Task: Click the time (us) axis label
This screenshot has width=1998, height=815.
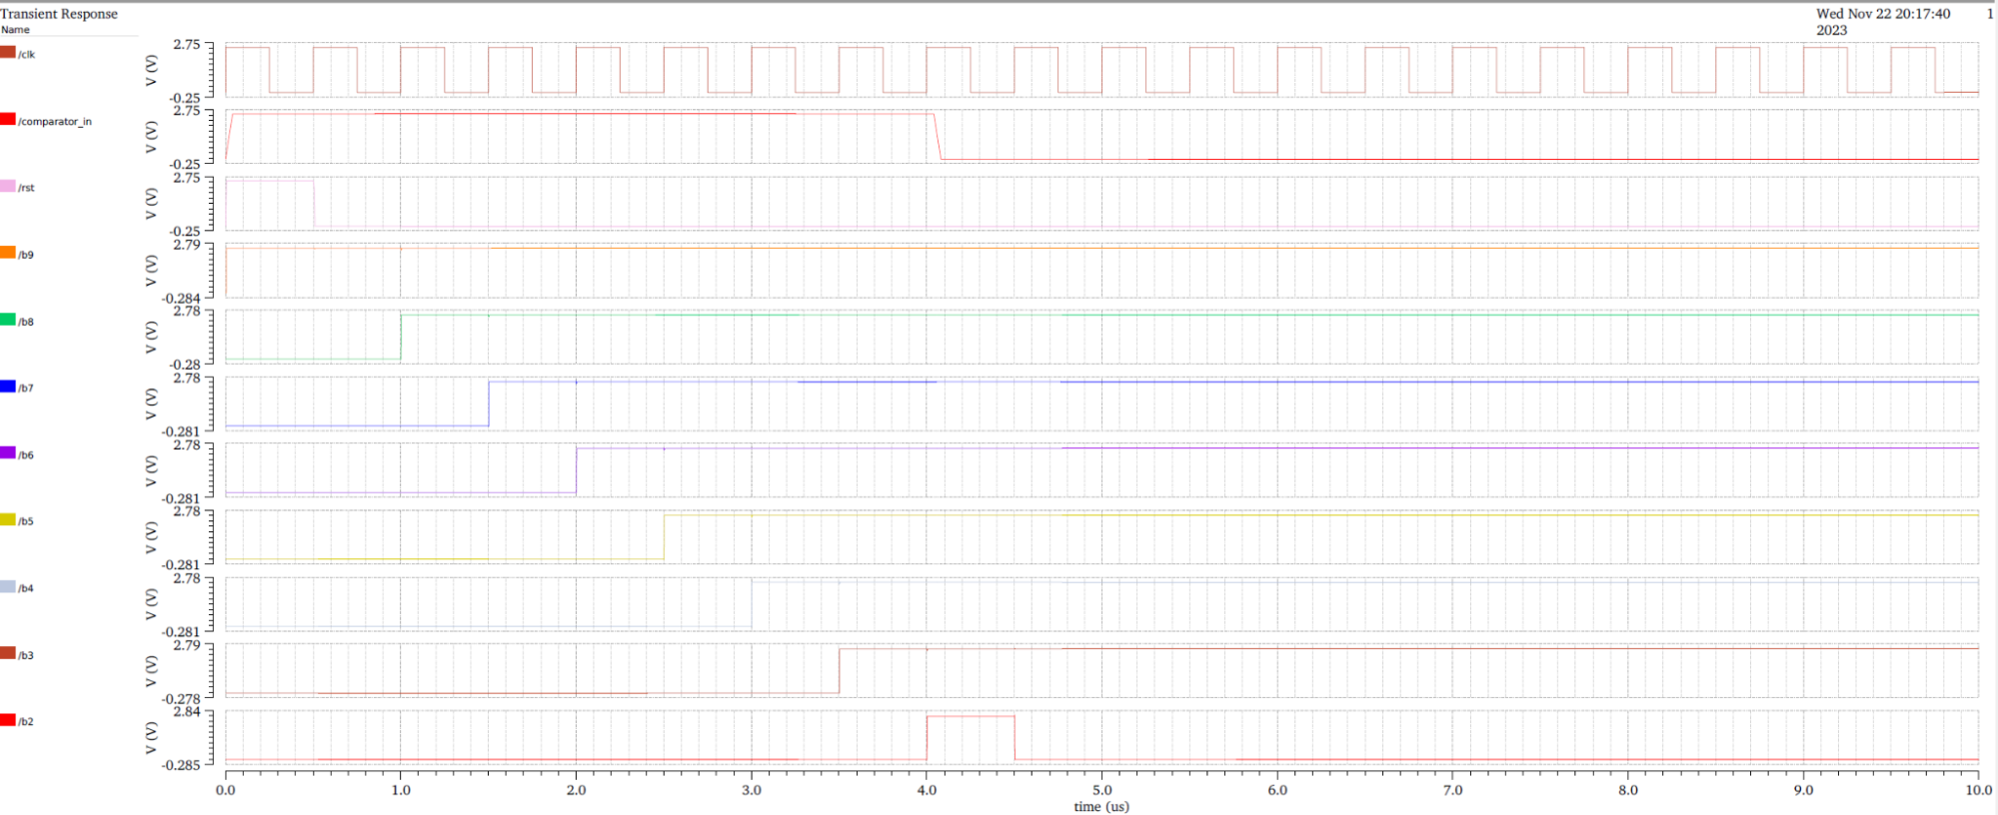Action: 1101,806
